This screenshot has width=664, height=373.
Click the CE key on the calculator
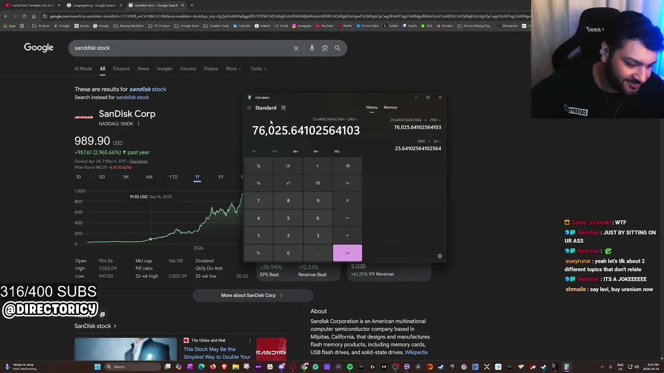point(288,166)
